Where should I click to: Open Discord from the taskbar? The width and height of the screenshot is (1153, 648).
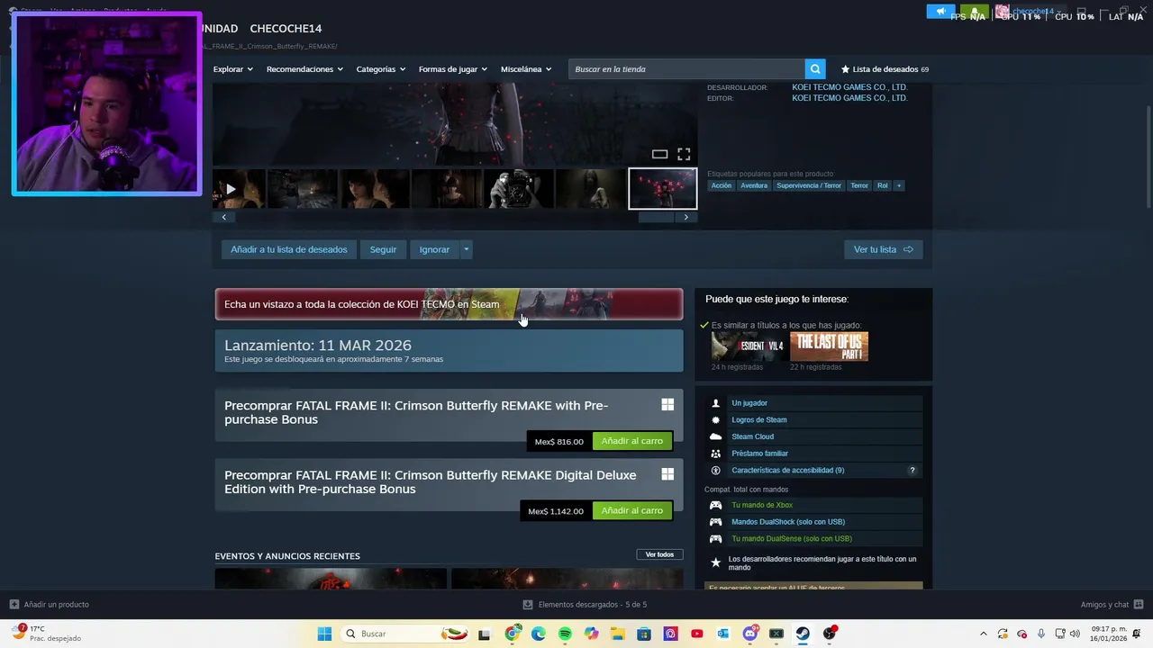(749, 634)
